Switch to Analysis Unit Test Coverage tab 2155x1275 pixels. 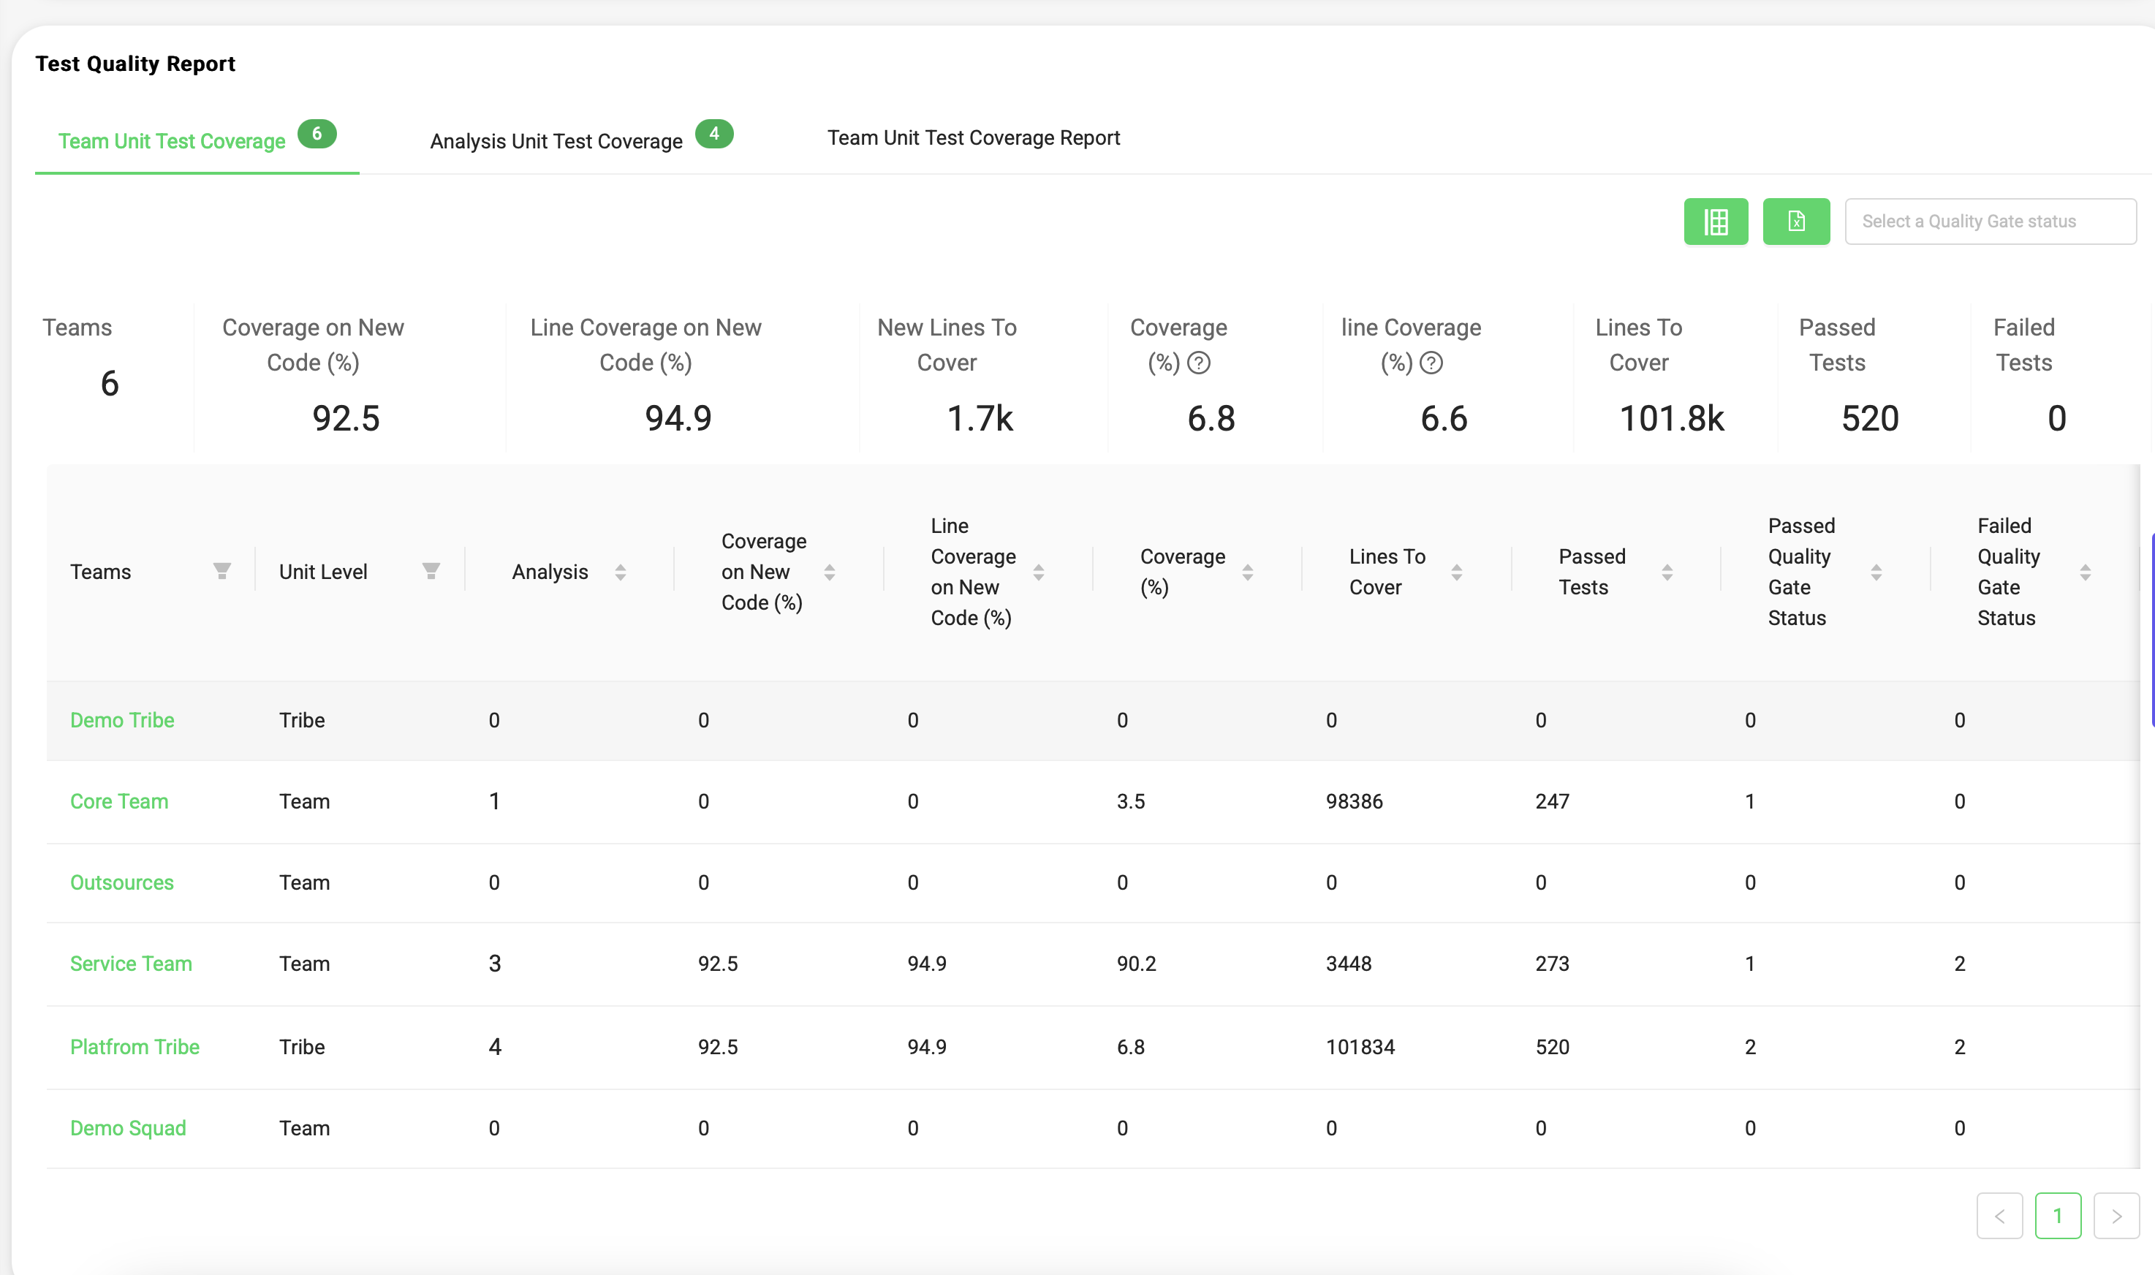pyautogui.click(x=556, y=141)
